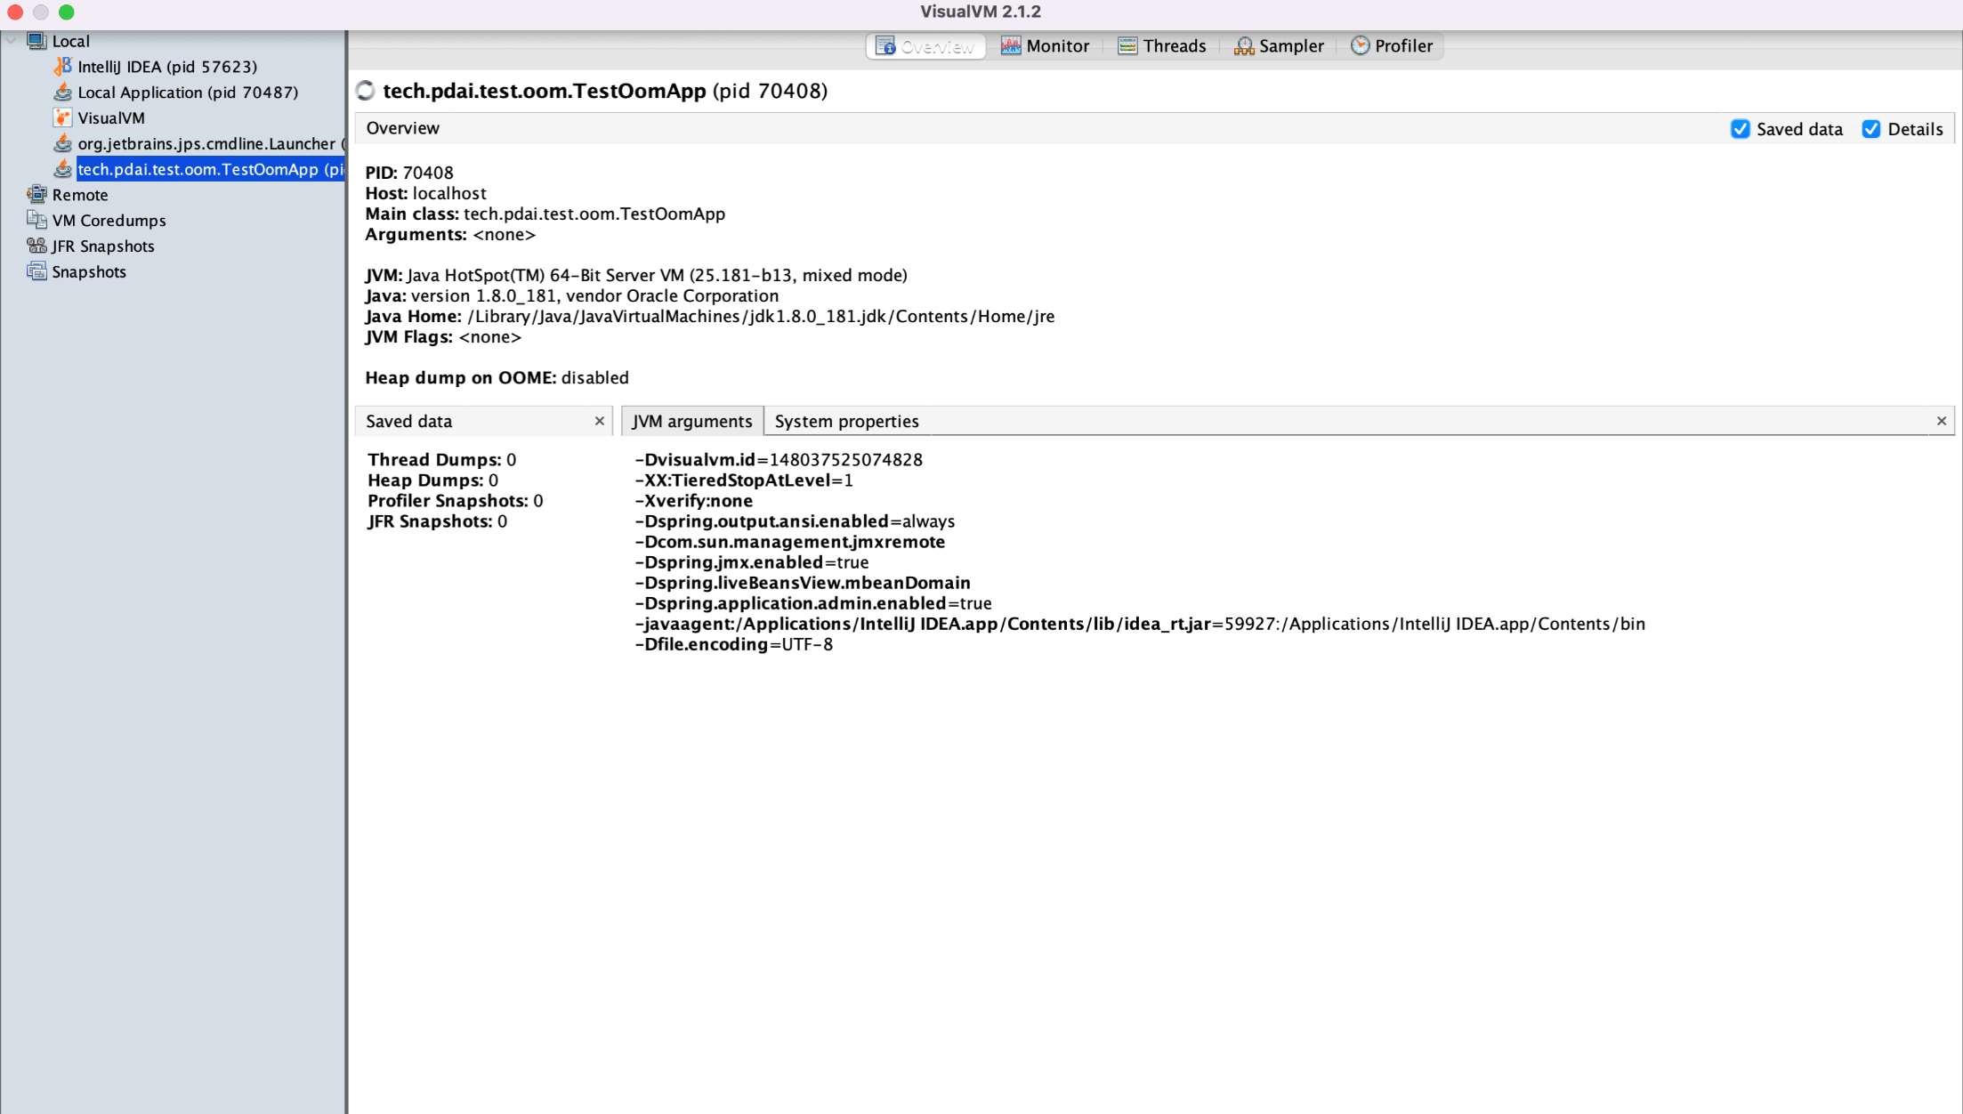Image resolution: width=1963 pixels, height=1114 pixels.
Task: Click the IntelliJ IDEA application icon
Action: click(62, 67)
